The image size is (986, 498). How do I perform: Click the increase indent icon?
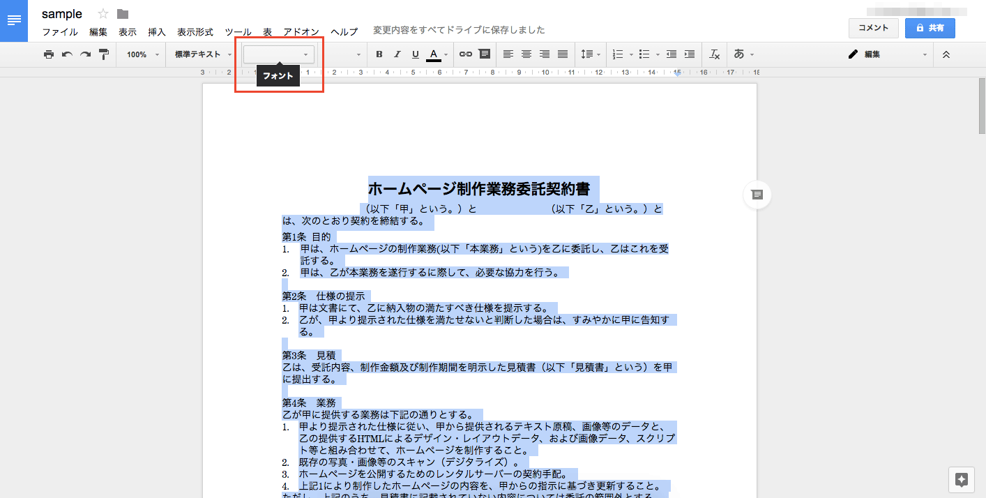pos(690,54)
